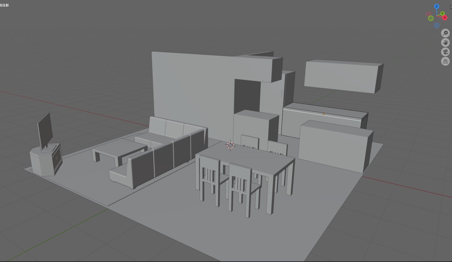The image size is (452, 262).
Task: Click the hollow blue negative-Z gizmo circle
Action: [437, 26]
